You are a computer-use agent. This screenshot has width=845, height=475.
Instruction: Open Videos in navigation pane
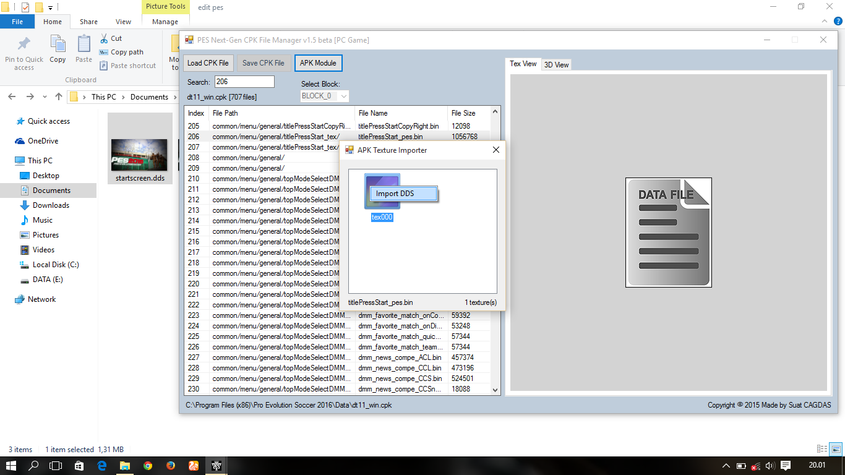coord(43,250)
